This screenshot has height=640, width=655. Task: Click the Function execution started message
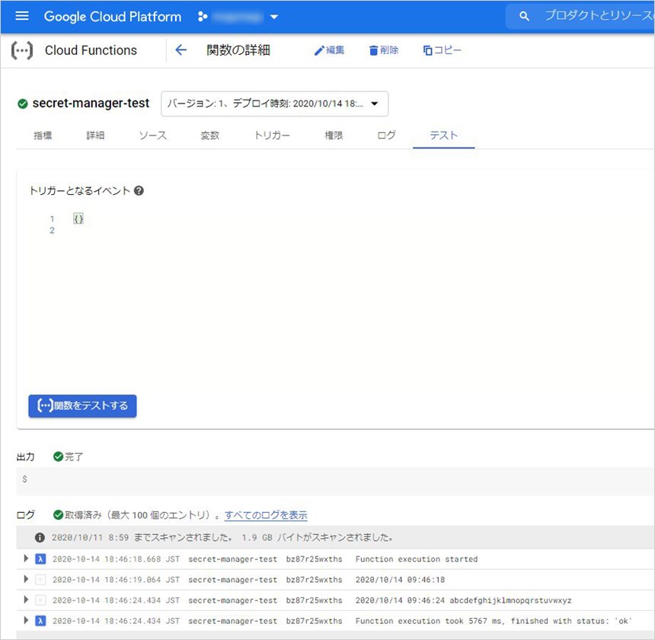417,559
